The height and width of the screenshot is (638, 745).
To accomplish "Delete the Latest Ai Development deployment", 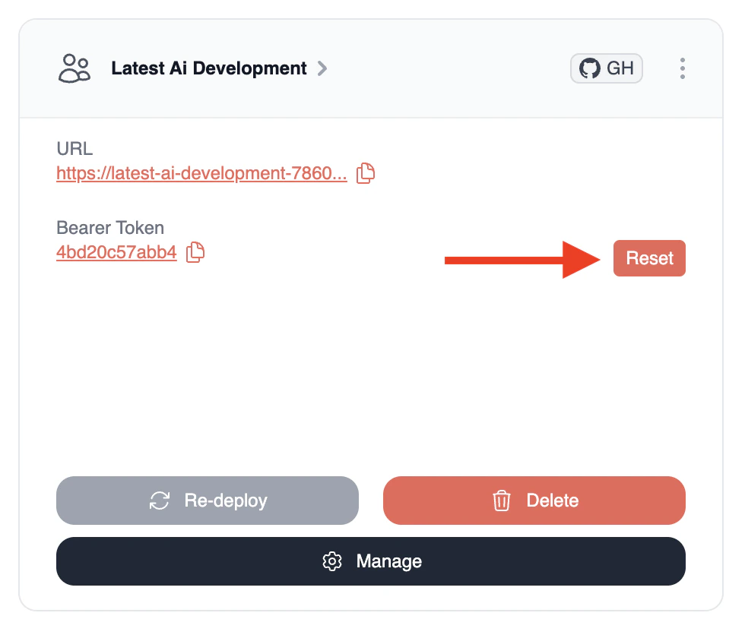I will (x=534, y=501).
